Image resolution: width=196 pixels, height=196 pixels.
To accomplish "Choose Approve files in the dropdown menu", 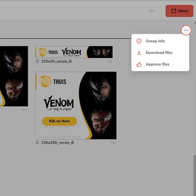I will 157,64.
